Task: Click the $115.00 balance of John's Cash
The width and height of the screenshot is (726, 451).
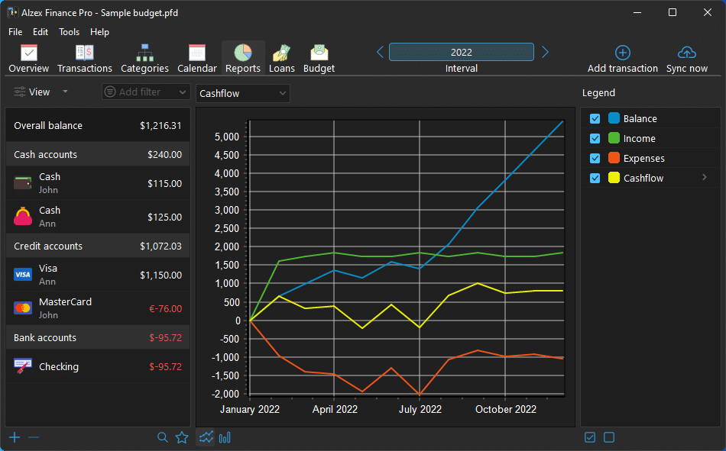Action: [x=164, y=184]
